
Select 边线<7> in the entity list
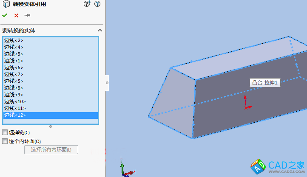14,74
